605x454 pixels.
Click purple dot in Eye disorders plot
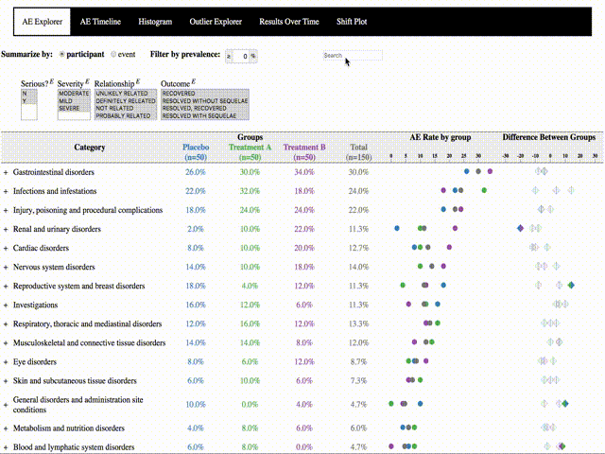(x=426, y=361)
